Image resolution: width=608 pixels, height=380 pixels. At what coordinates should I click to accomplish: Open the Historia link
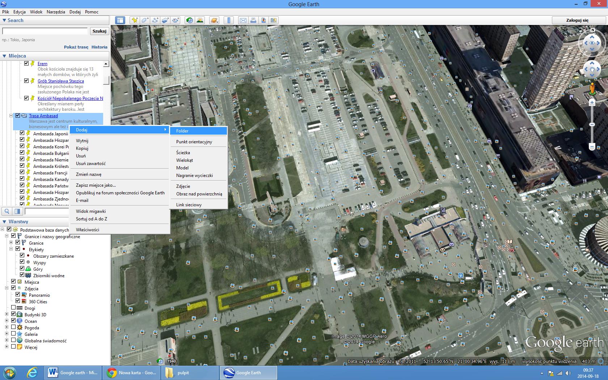(x=99, y=47)
